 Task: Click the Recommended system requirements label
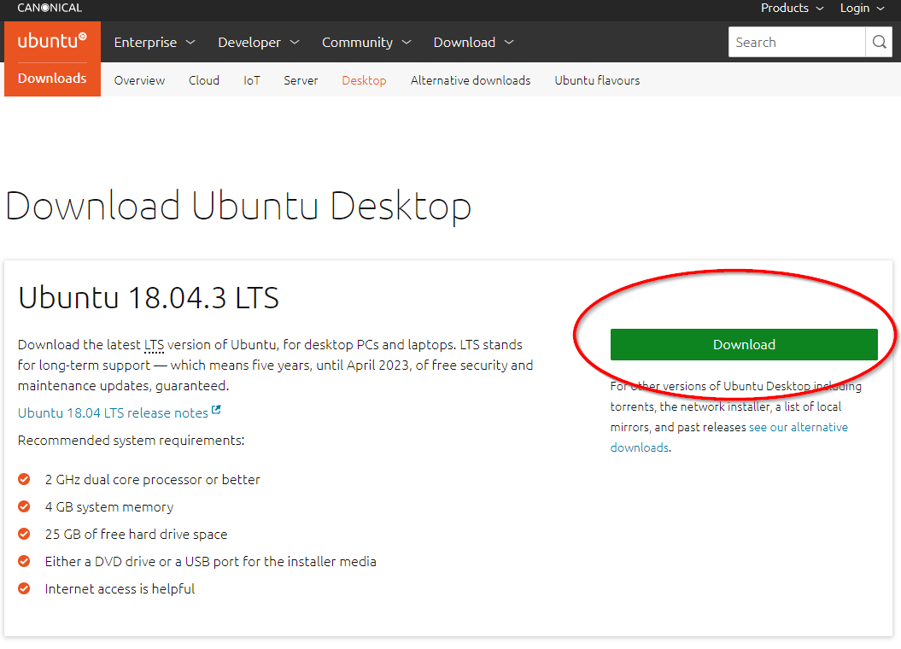pyautogui.click(x=131, y=441)
